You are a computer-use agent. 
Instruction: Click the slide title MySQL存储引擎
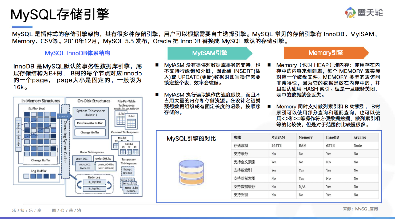tap(60, 14)
